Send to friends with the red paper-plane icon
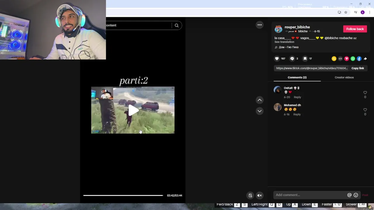 pos(347,59)
